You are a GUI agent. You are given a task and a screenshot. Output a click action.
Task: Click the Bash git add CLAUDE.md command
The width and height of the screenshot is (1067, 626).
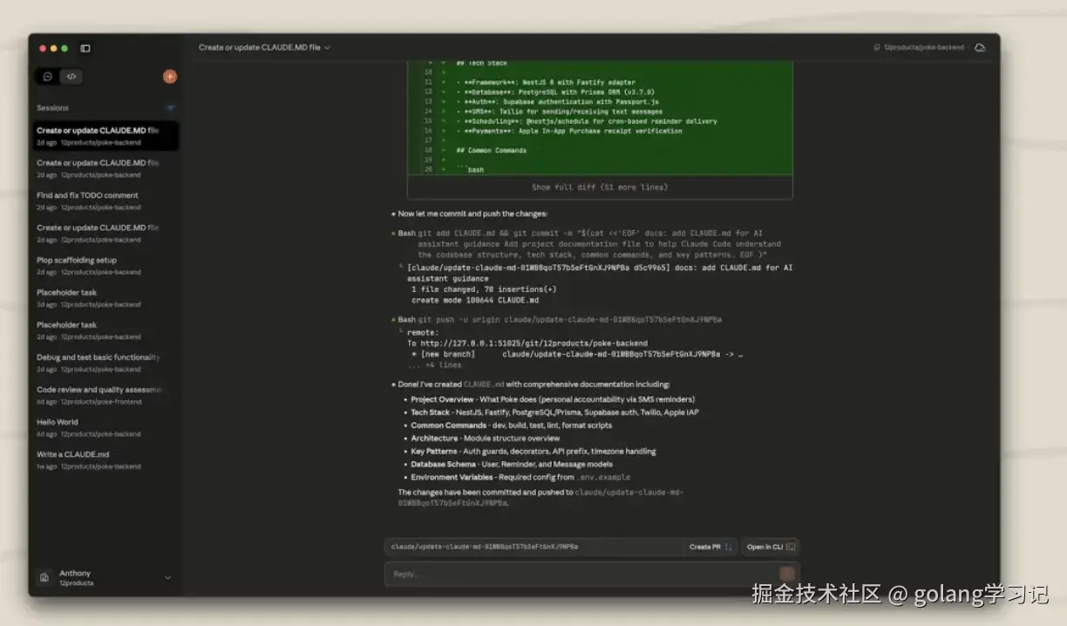pos(589,243)
